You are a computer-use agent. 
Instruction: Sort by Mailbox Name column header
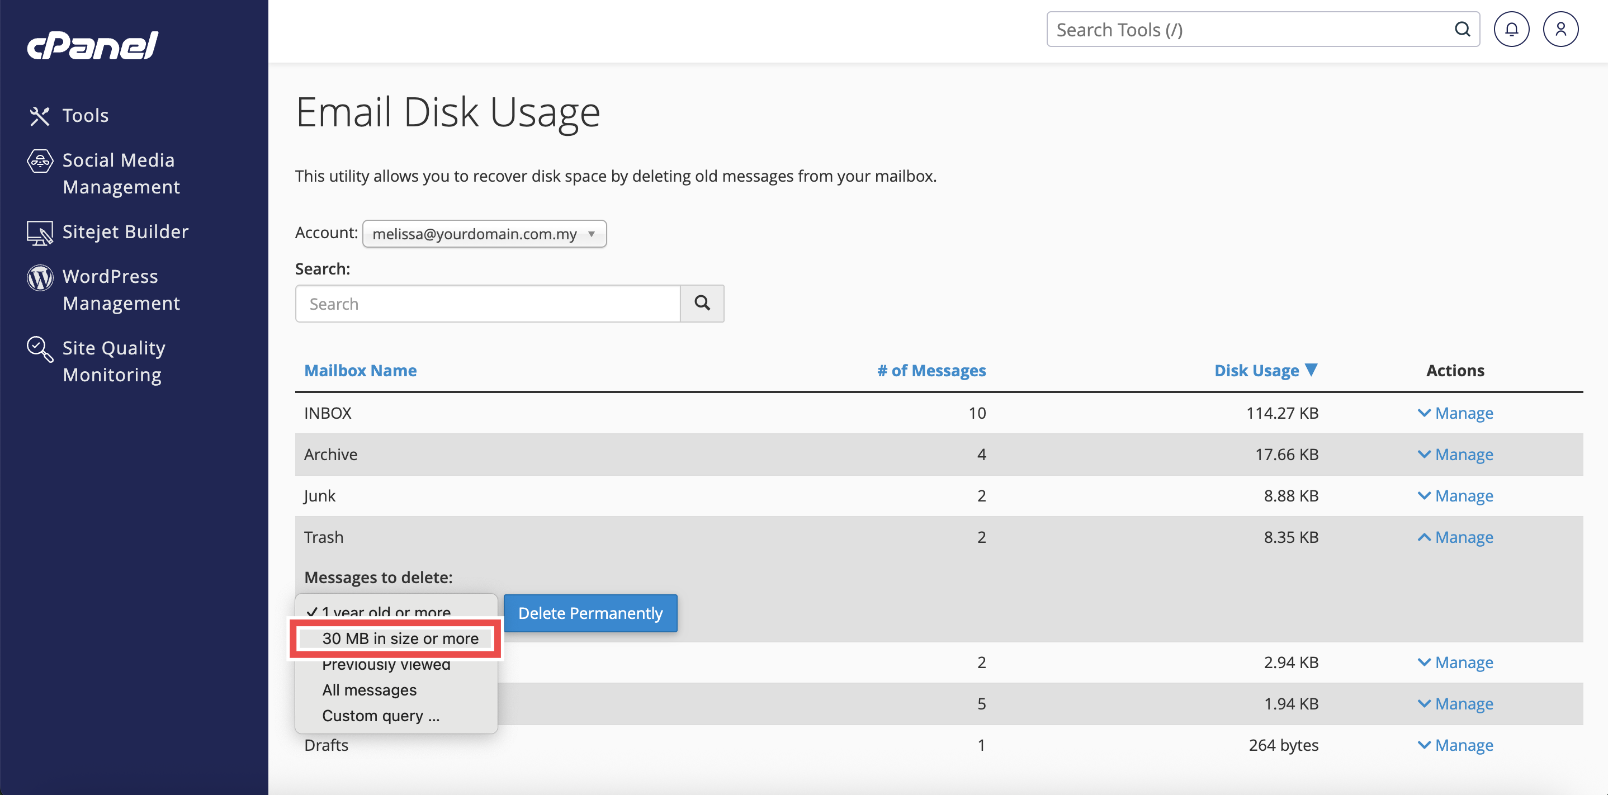(x=360, y=371)
